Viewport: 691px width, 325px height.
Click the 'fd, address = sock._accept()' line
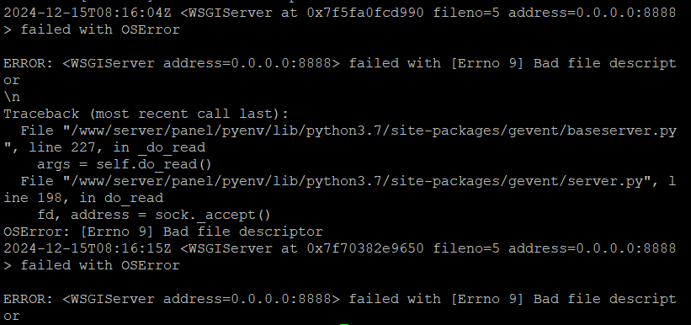(154, 216)
